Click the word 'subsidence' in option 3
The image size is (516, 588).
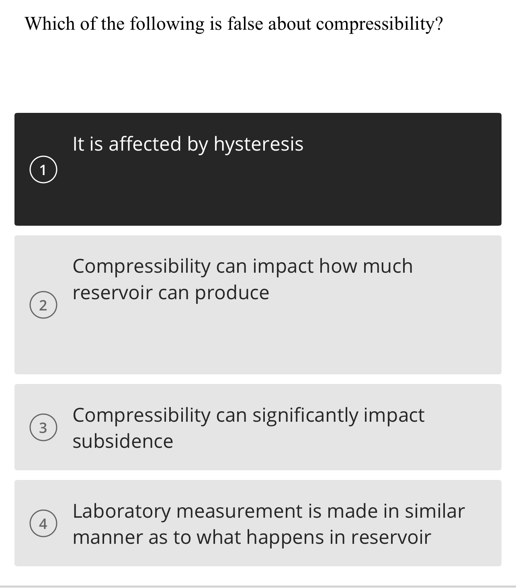[x=123, y=441]
